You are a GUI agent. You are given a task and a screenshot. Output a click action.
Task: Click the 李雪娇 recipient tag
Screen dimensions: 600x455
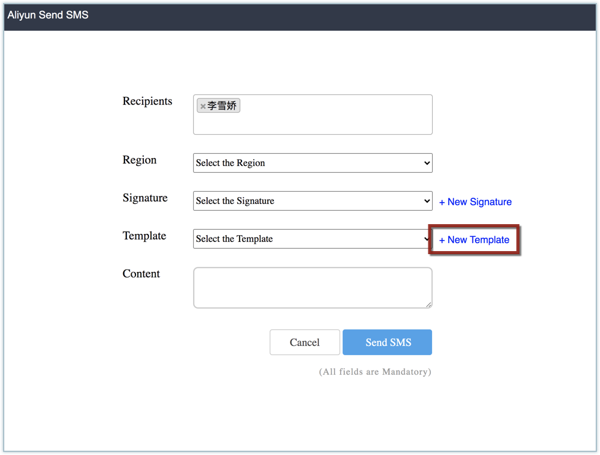[x=219, y=105]
